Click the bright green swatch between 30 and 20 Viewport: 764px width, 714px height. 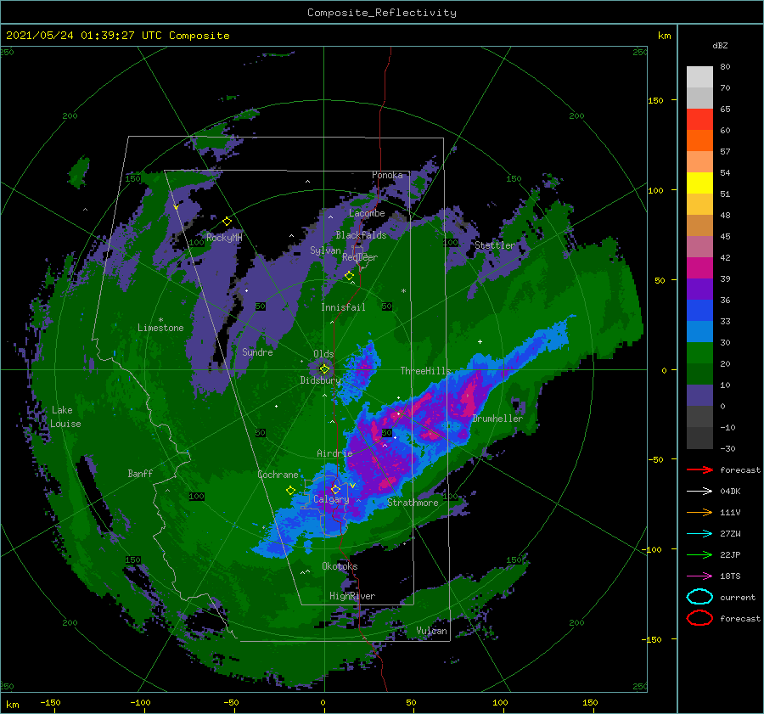(699, 352)
